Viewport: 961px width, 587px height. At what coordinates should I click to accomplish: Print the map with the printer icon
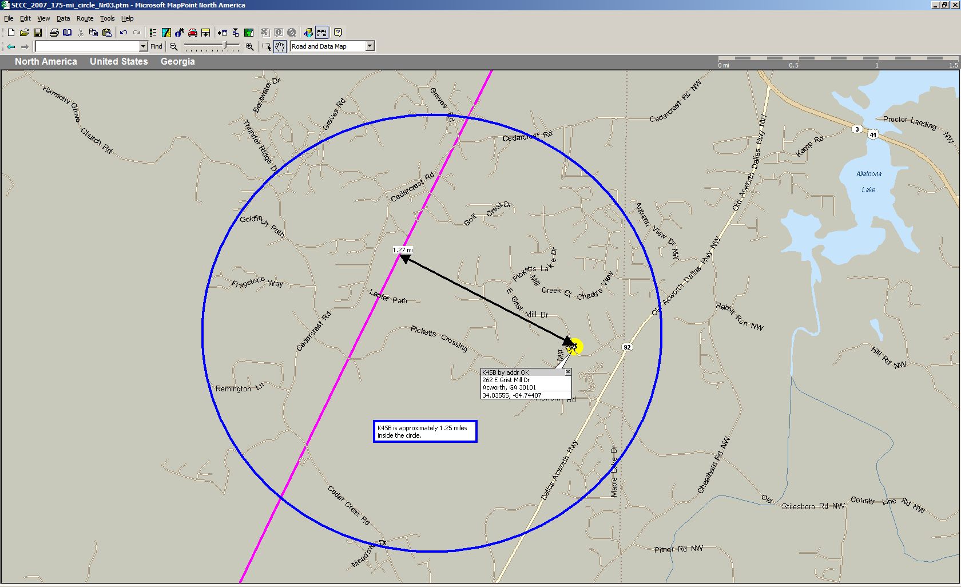(x=54, y=33)
